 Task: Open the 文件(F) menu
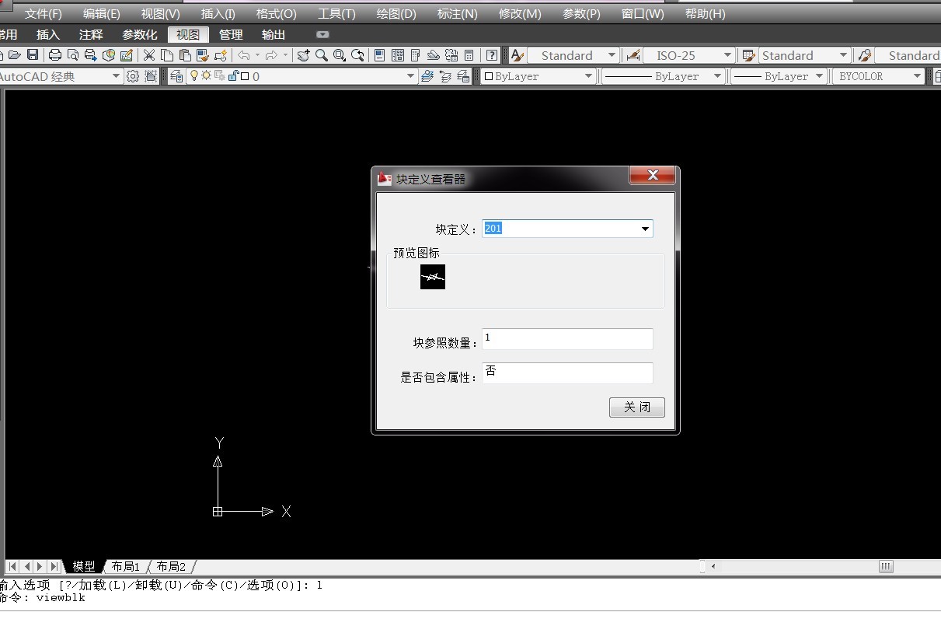[x=44, y=14]
